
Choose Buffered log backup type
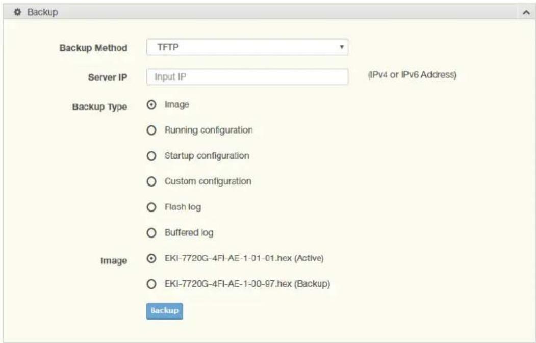click(151, 232)
